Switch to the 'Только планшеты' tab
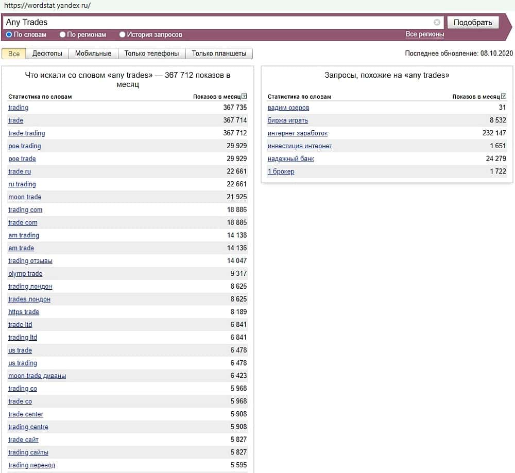 pyautogui.click(x=219, y=54)
